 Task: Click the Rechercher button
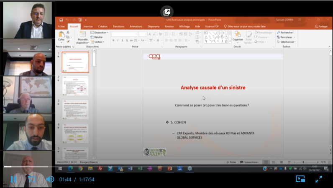[285, 32]
